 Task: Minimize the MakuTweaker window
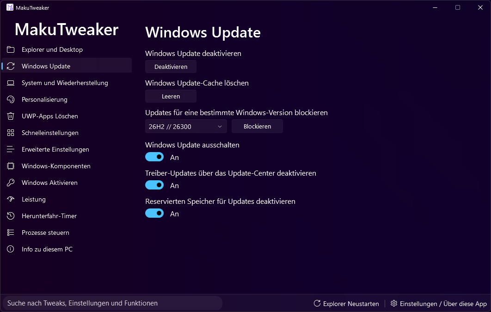435,7
